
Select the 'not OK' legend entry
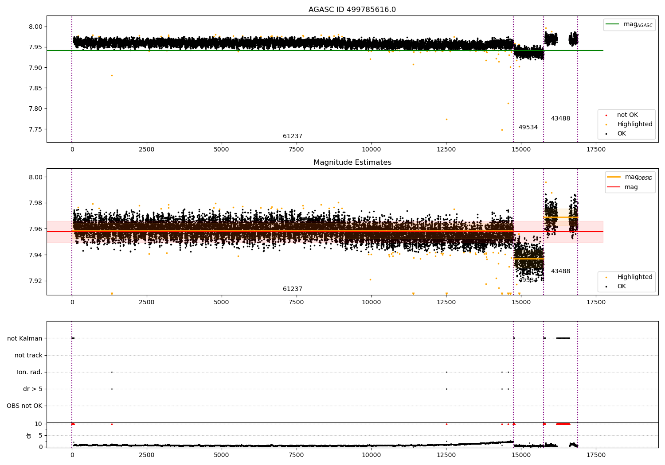click(x=627, y=115)
